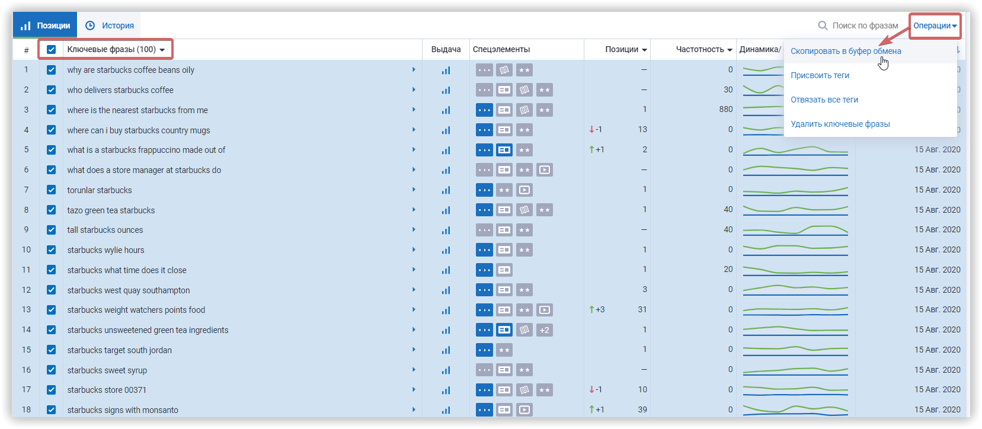This screenshot has width=982, height=429.
Task: Click stars icon in 'who delivers starbucks coffee' row
Action: pos(545,90)
